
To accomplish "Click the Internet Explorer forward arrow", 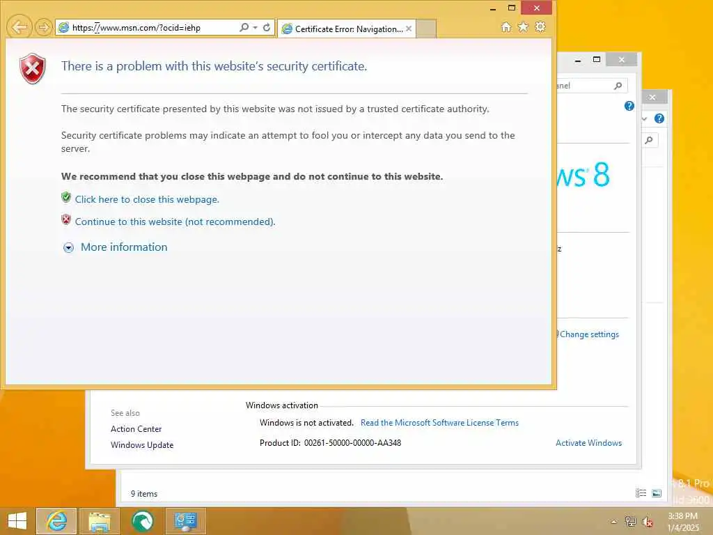I will click(43, 27).
